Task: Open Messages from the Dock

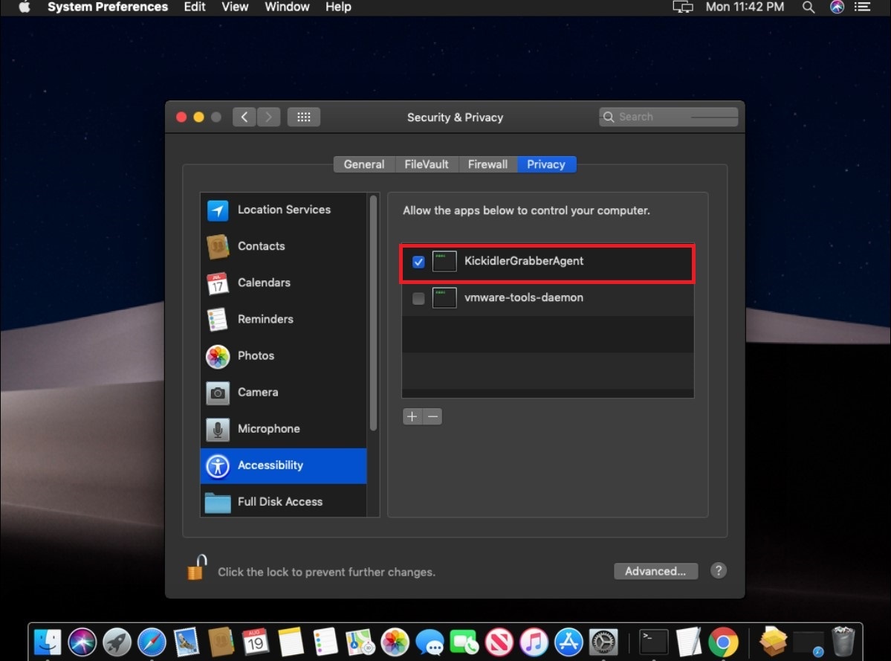Action: pyautogui.click(x=430, y=642)
